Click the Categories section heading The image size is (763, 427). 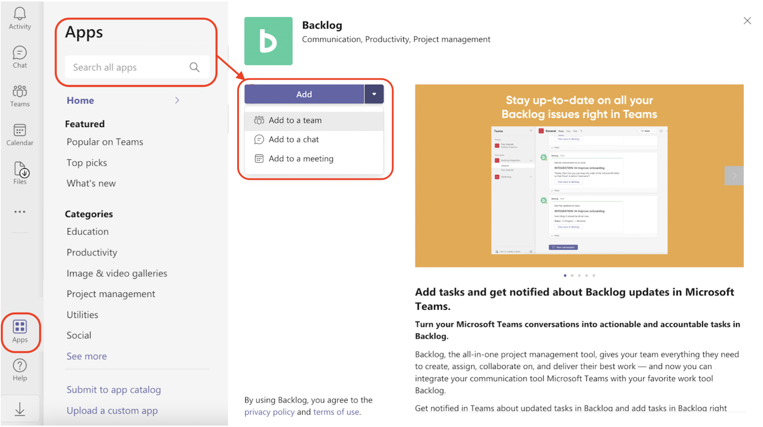(x=89, y=214)
